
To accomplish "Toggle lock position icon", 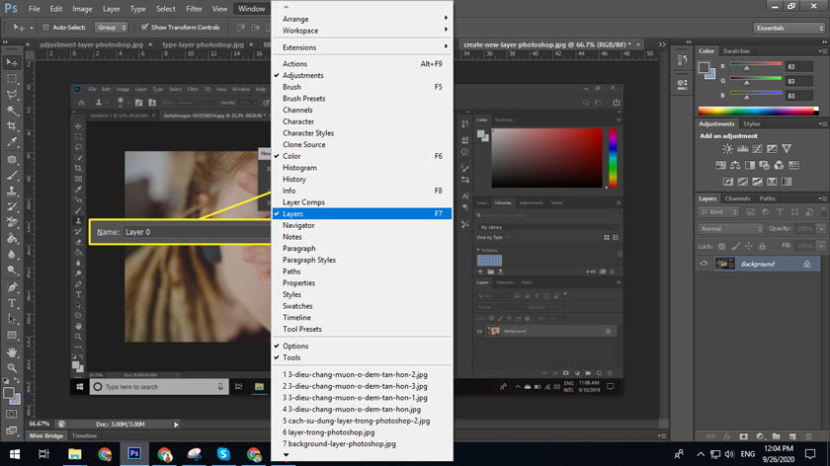I will (x=749, y=246).
